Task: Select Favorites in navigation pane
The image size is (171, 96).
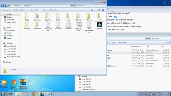Action: 9,14
